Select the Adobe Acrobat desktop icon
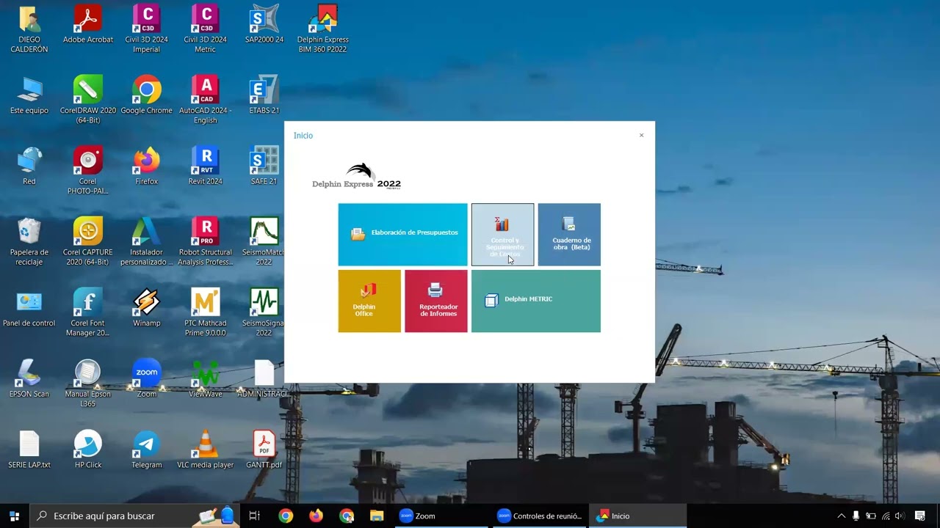Viewport: 940px width, 528px height. point(88,24)
